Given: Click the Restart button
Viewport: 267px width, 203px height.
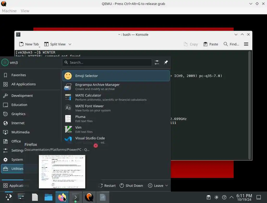Looking at the screenshot, I should (x=108, y=186).
